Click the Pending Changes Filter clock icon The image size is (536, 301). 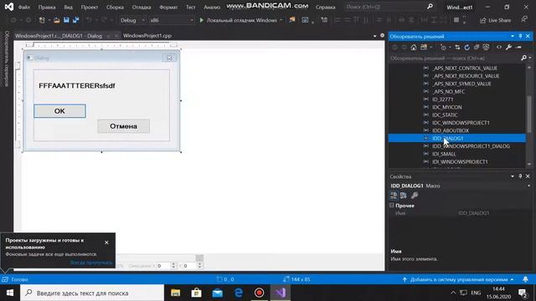point(443,47)
